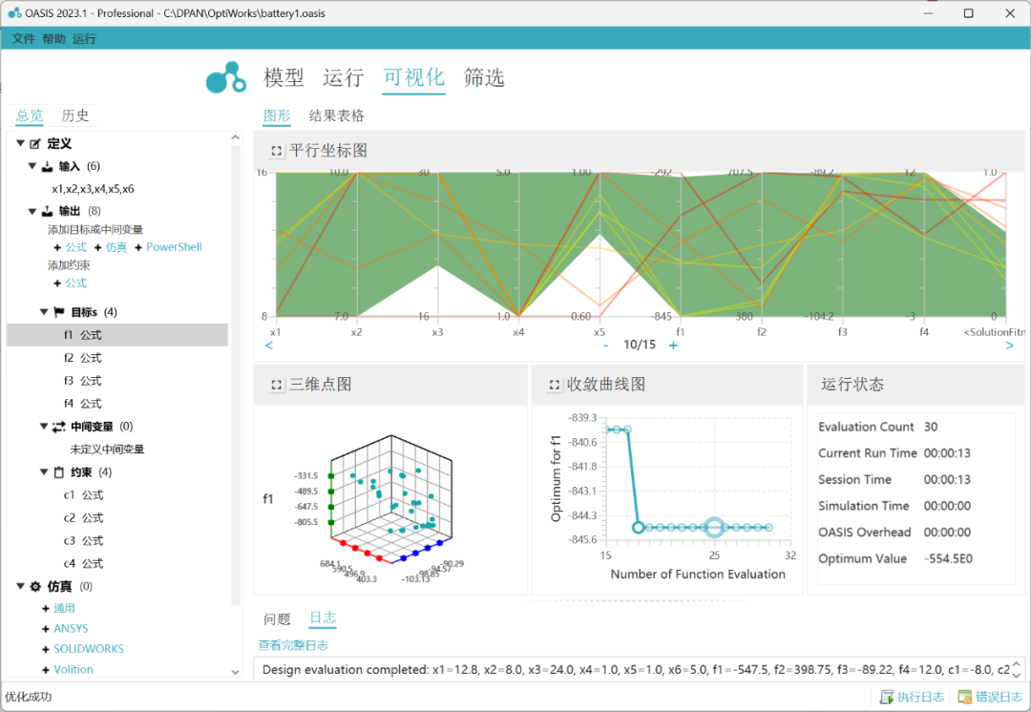Open the 结果表格 sub-tab

(x=337, y=115)
